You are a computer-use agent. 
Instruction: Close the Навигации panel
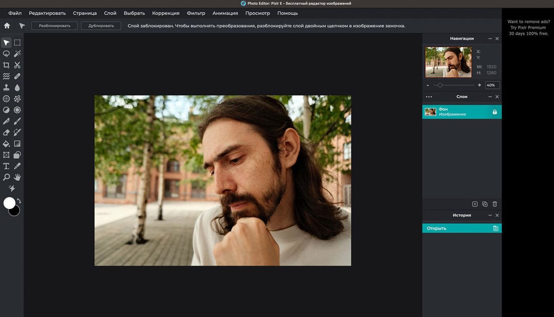[x=497, y=39]
